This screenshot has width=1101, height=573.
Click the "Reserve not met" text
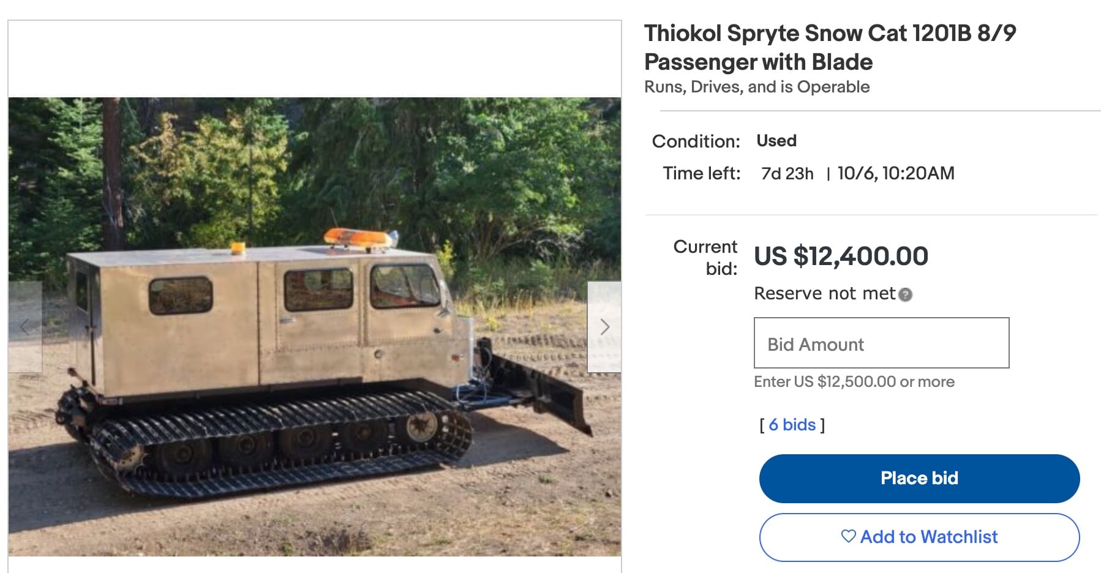click(824, 294)
